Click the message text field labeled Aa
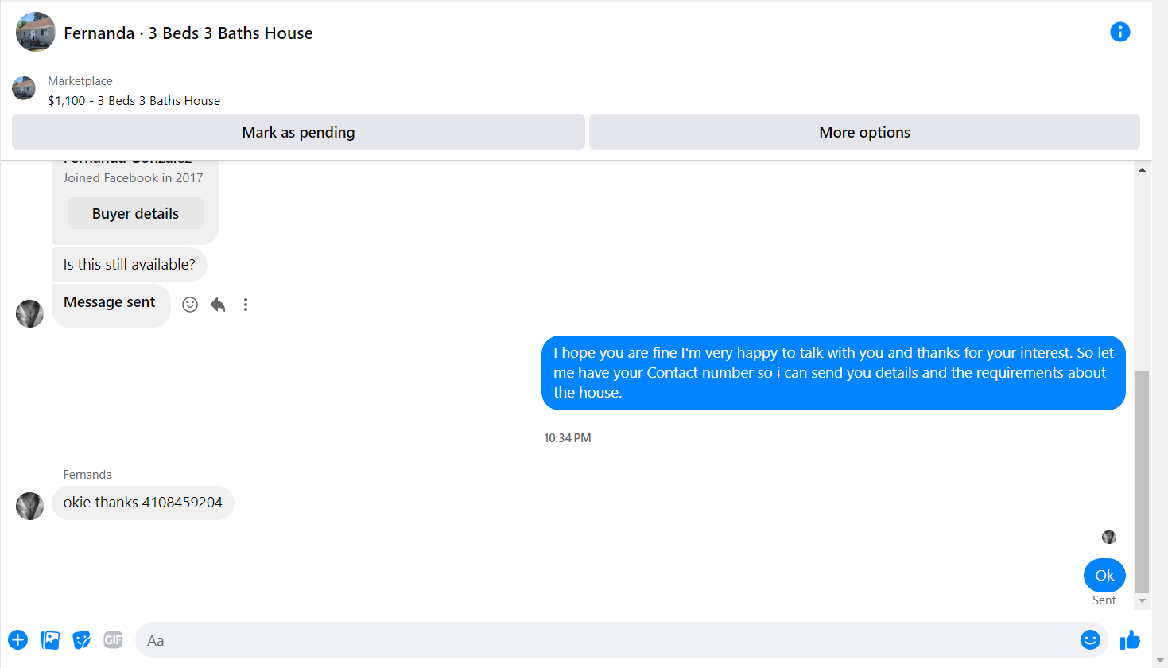This screenshot has height=668, width=1168. point(608,640)
